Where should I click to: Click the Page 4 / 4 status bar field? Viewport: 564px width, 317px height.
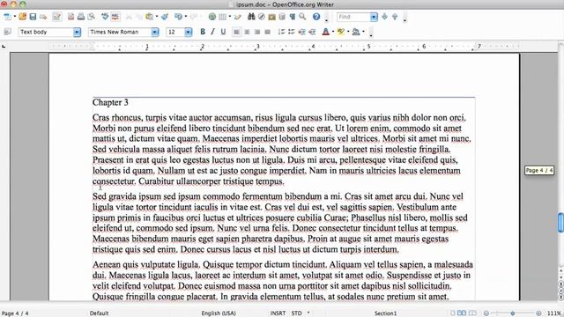15,313
